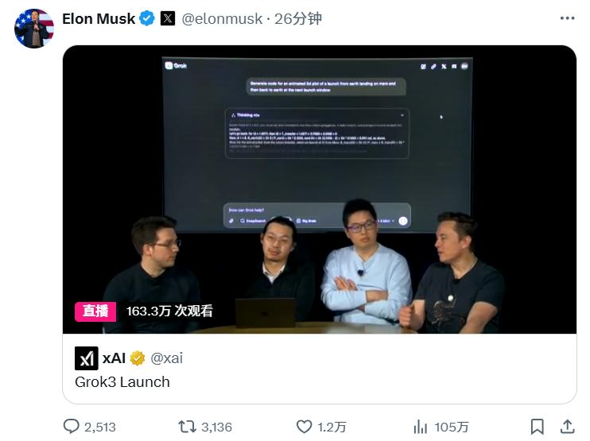This screenshot has width=590, height=441.
Task: Open the xAI logo avatar
Action: (x=87, y=358)
